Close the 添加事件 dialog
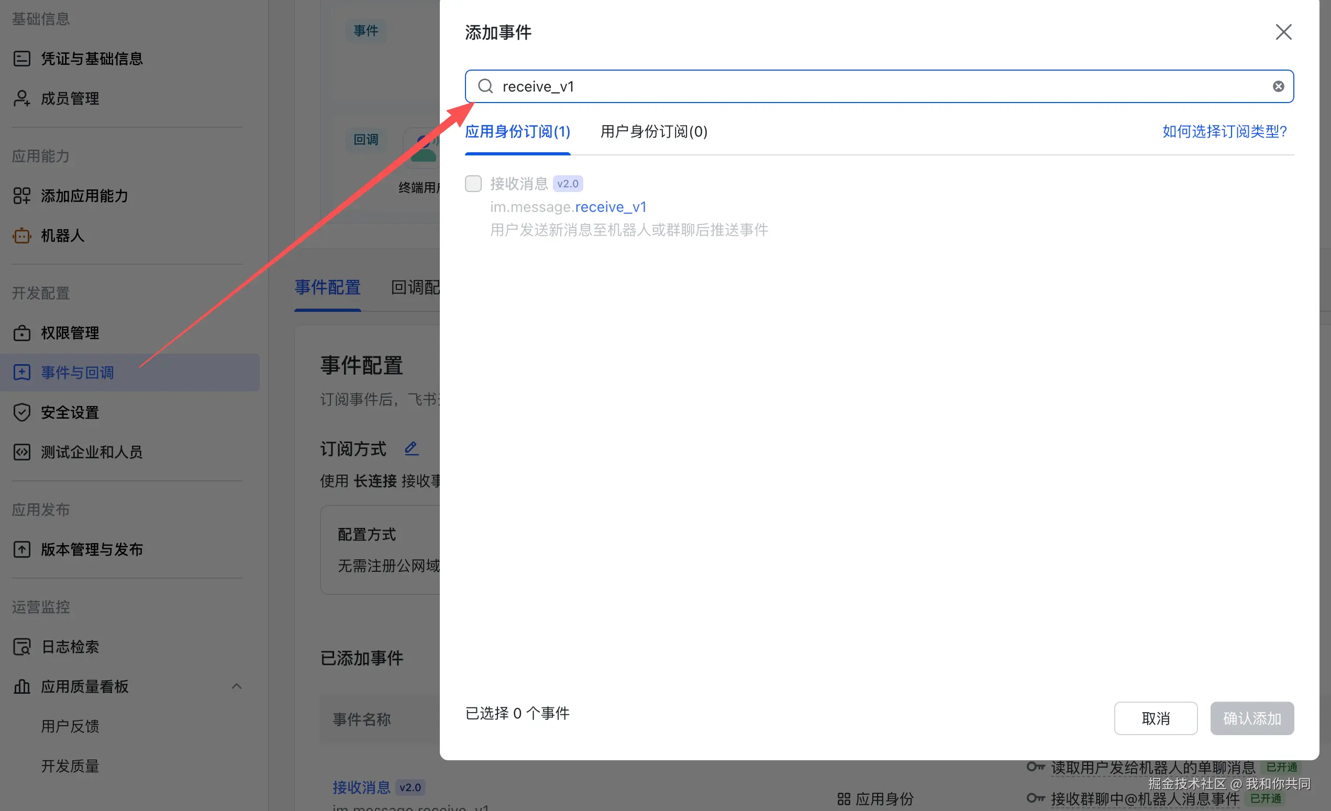 (x=1283, y=32)
